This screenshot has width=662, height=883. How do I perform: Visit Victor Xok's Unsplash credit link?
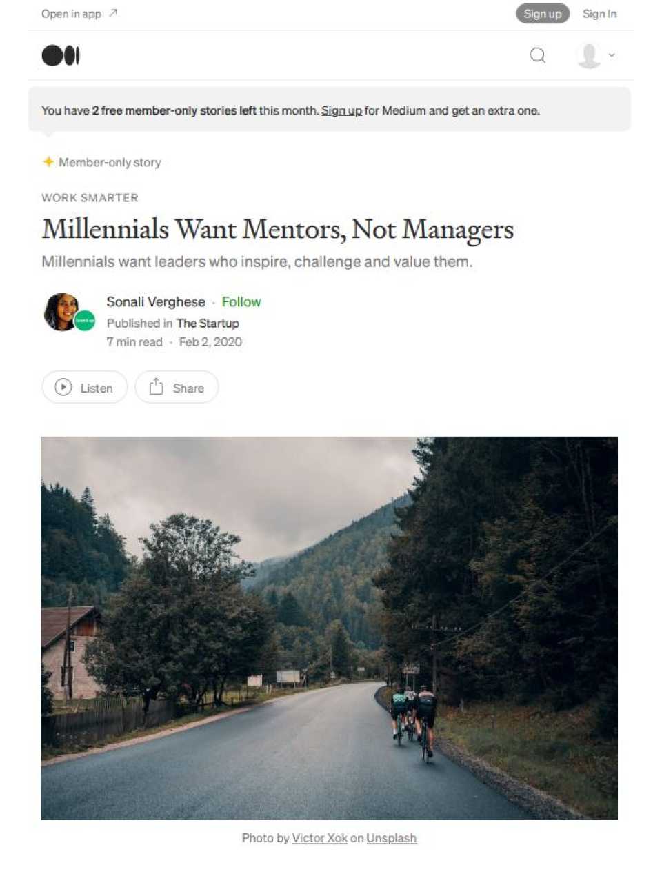319,838
